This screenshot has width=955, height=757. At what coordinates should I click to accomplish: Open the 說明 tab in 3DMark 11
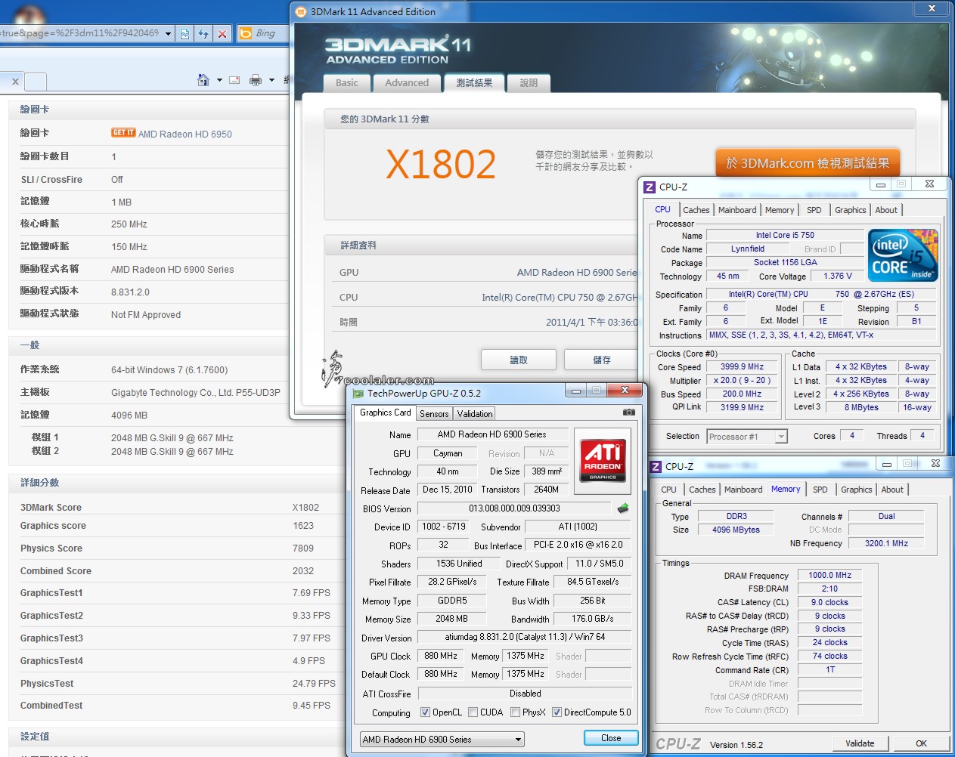[x=529, y=83]
